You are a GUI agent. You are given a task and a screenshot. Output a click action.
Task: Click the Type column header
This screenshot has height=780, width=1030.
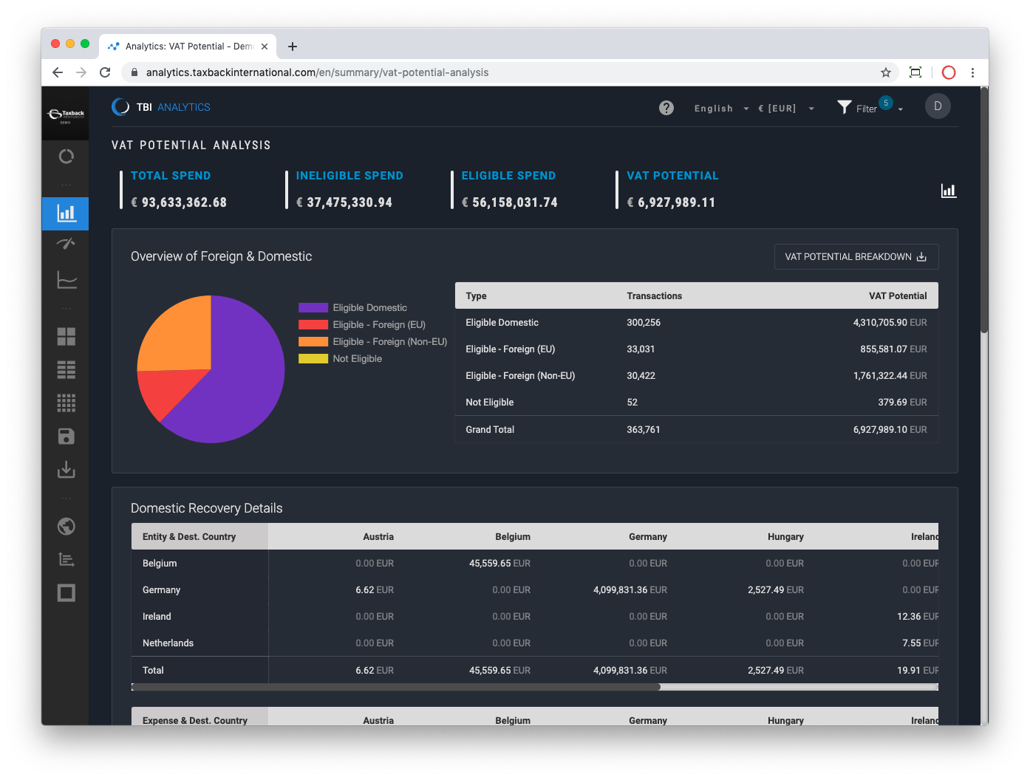click(476, 296)
